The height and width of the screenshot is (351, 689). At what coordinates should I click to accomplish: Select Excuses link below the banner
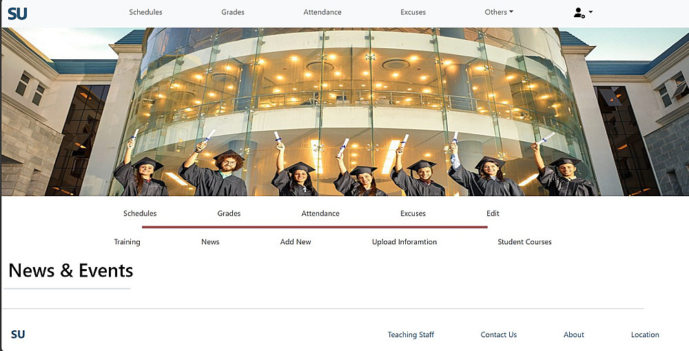pos(413,213)
